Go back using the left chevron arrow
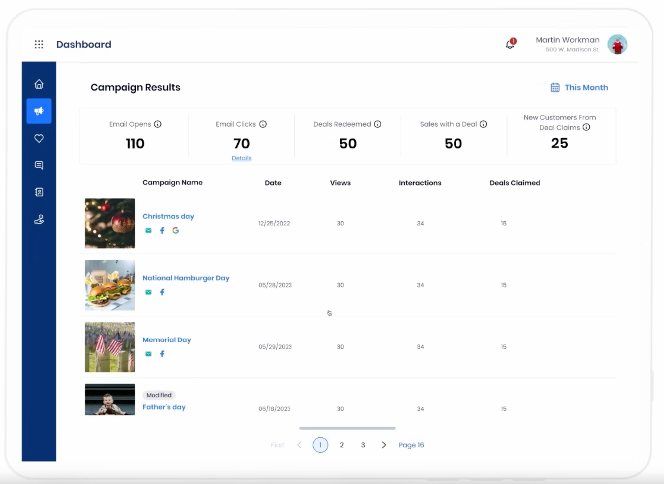Viewport: 664px width, 484px height. pyautogui.click(x=299, y=445)
